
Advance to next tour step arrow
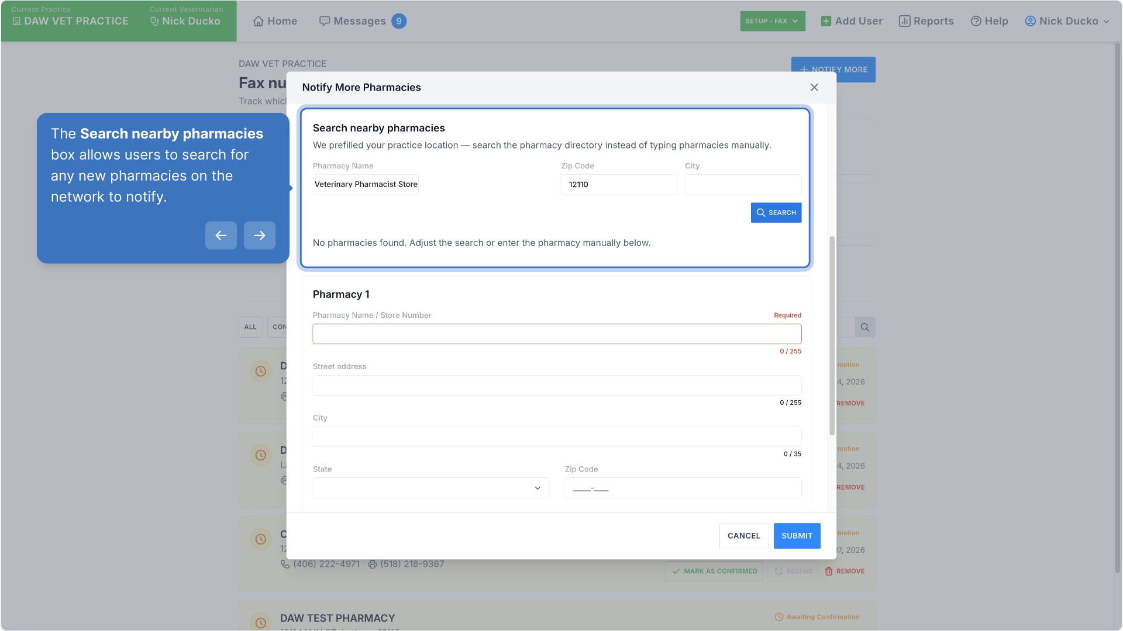tap(260, 235)
